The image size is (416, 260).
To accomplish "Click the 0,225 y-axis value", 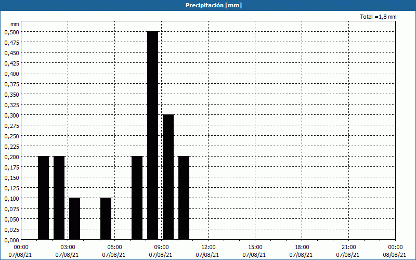I will coord(11,146).
